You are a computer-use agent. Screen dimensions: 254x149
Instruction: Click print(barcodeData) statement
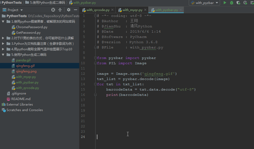[x=127, y=95]
